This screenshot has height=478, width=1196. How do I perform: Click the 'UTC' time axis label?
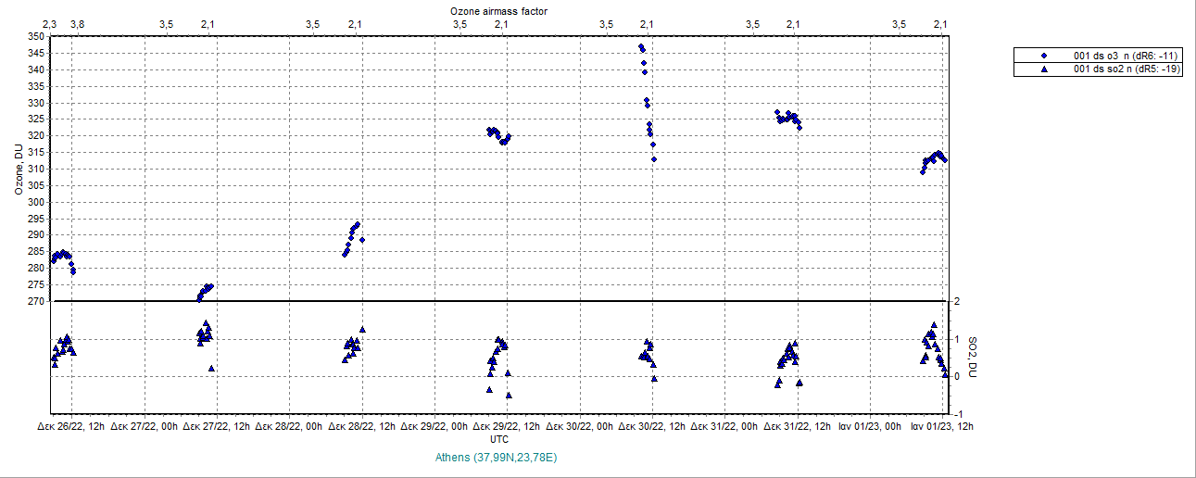point(498,440)
